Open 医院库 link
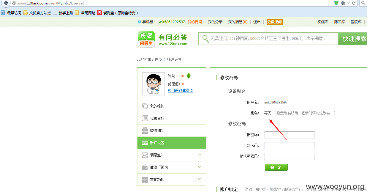The image size is (367, 195). click(x=356, y=22)
